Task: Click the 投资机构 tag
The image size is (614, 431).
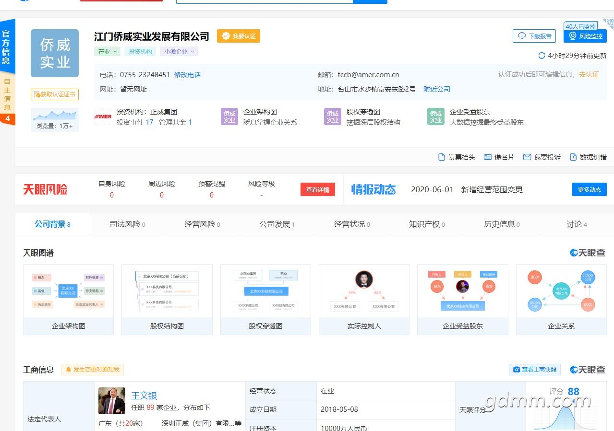Action: coord(140,52)
